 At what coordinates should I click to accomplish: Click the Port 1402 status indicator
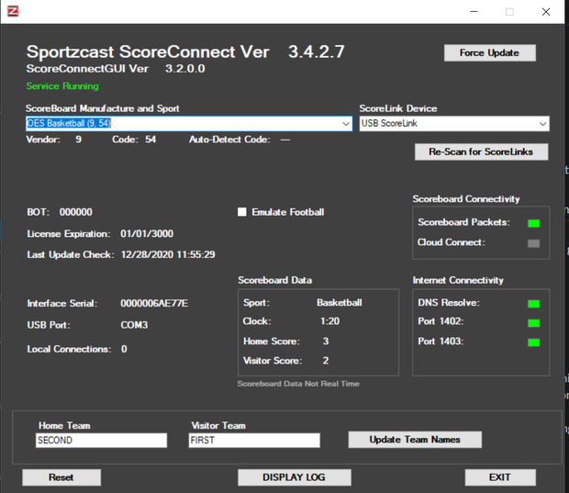[533, 323]
